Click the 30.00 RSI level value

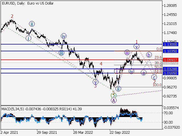coord(168,122)
